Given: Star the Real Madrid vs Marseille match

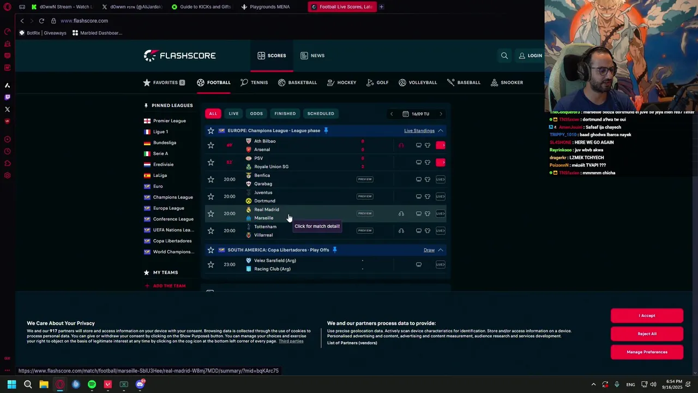Looking at the screenshot, I should coord(211,213).
